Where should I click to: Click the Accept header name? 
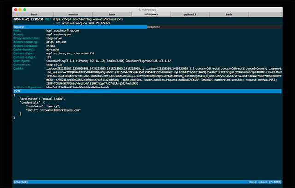pos(19,35)
